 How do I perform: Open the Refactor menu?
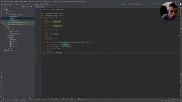click(25, 1)
